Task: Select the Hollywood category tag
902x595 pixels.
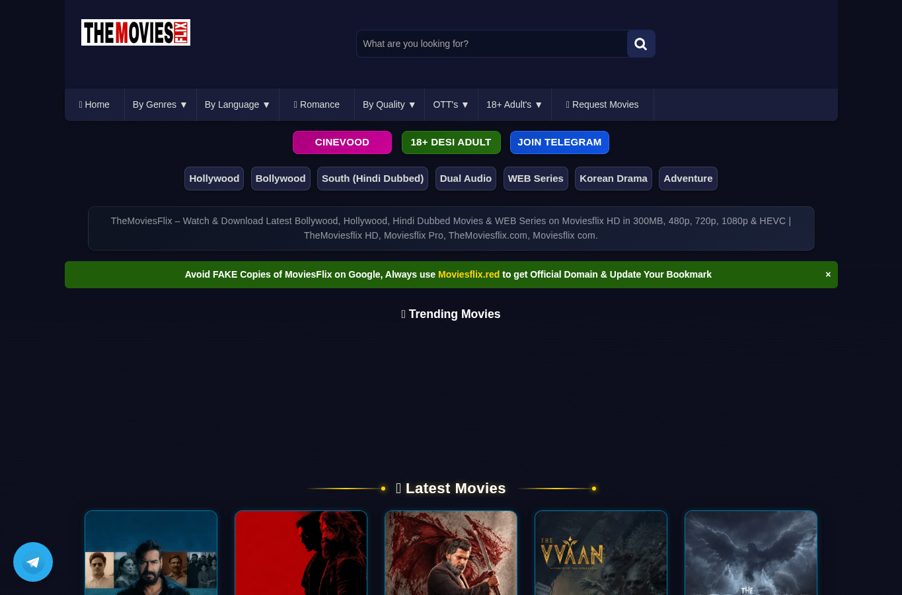Action: click(214, 178)
